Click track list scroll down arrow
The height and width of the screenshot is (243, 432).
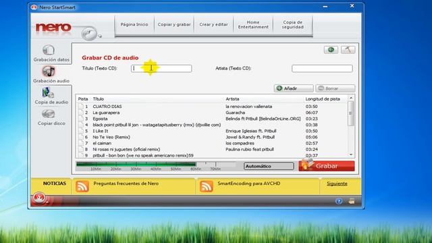[x=351, y=155]
